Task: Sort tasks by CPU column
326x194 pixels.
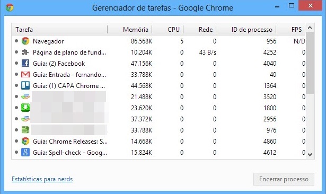Action: (168, 30)
